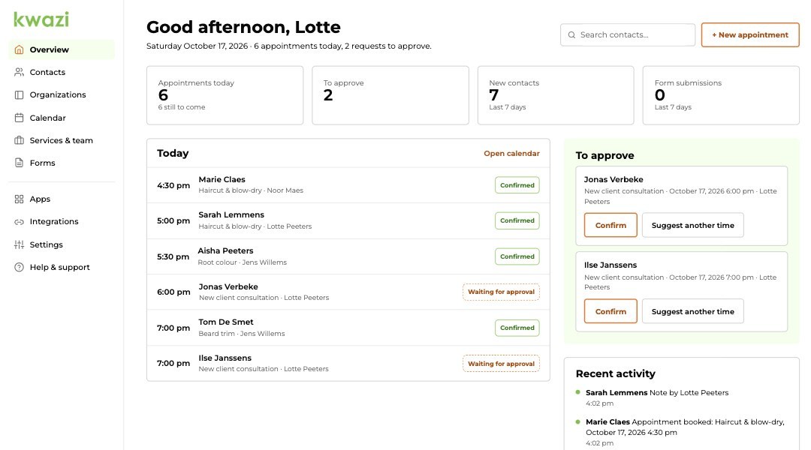Open calendar link in Today panel

511,154
